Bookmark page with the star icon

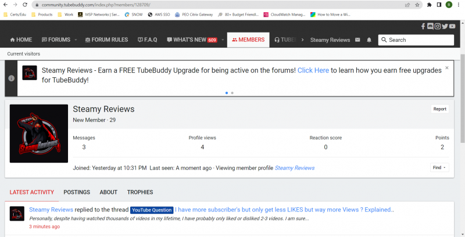click(x=417, y=5)
